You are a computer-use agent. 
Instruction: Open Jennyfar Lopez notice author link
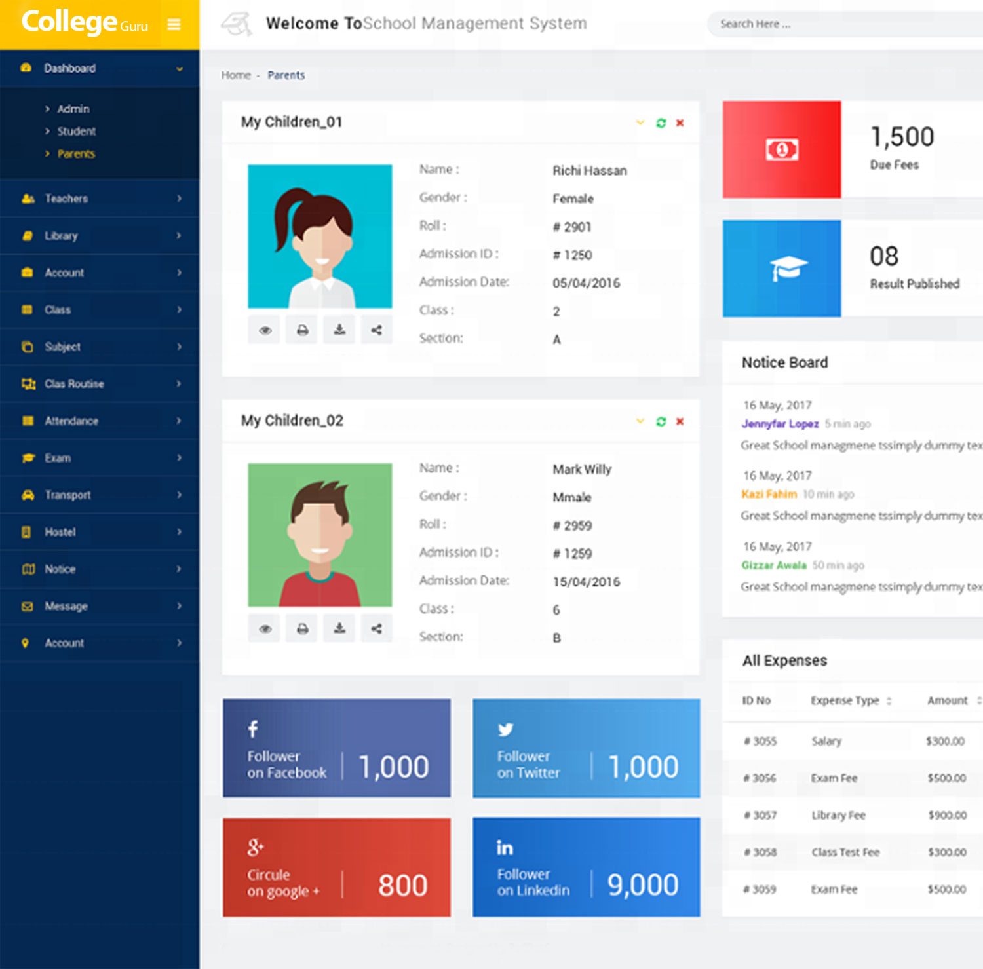click(x=780, y=424)
